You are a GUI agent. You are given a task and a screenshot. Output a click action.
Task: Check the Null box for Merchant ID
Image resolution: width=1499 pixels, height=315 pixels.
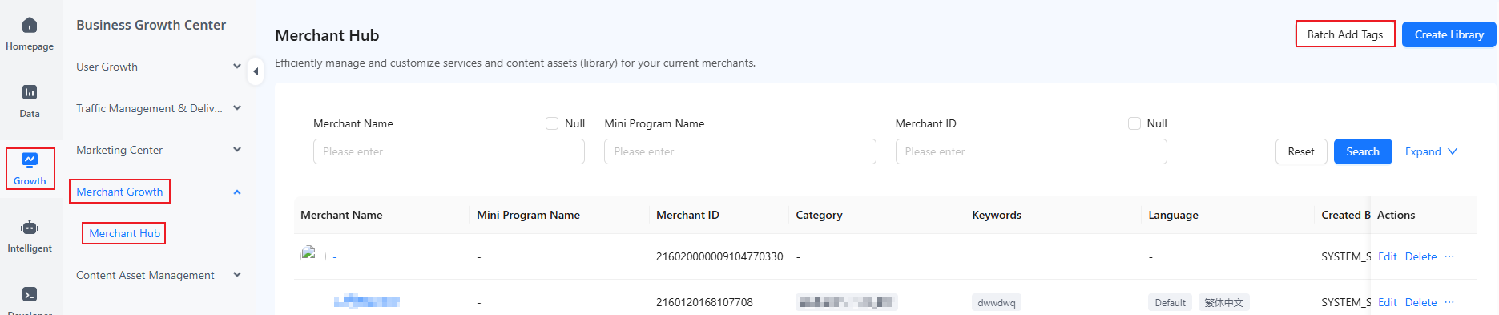pos(1134,123)
